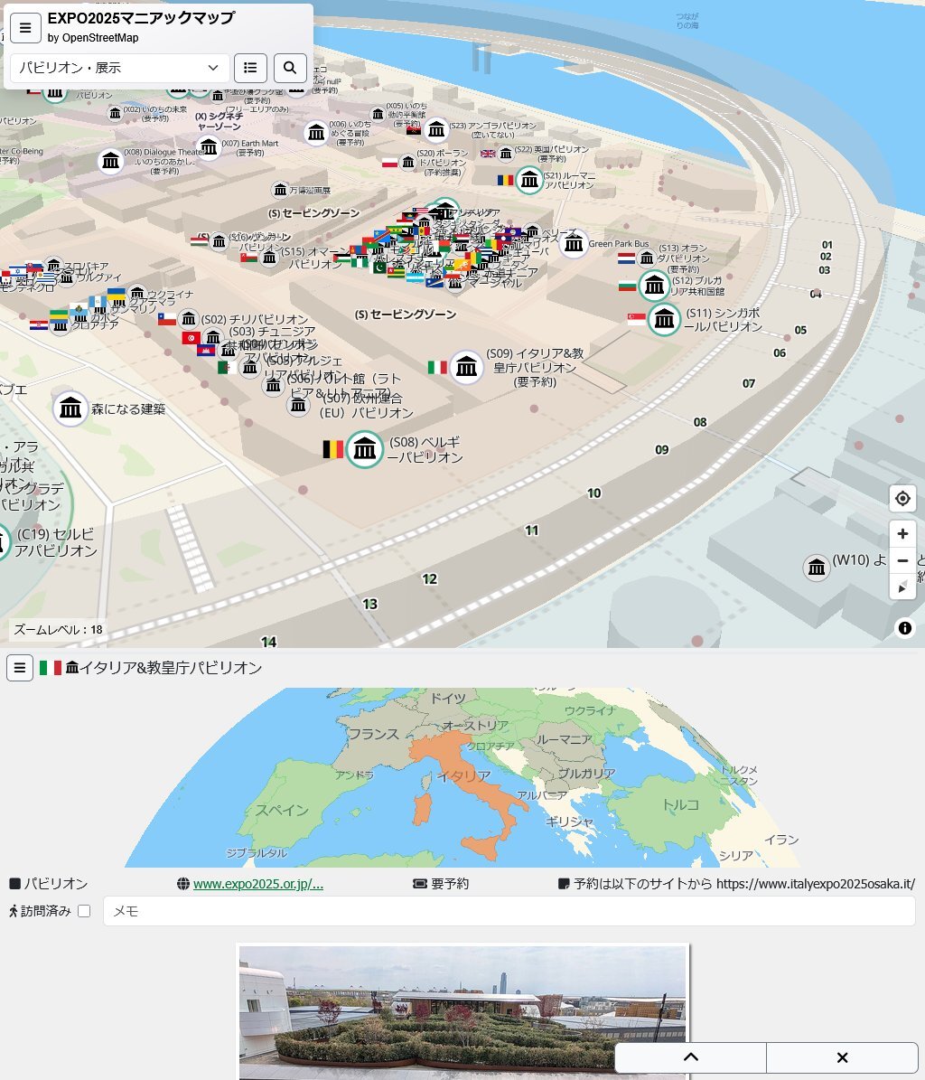Click the (X) シグネチャーゾーン label
This screenshot has width=925, height=1080.
pyautogui.click(x=219, y=121)
